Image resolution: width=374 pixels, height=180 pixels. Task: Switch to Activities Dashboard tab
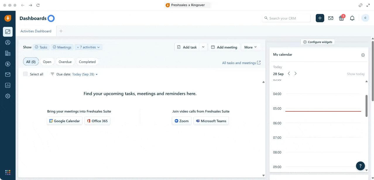[x=36, y=31]
